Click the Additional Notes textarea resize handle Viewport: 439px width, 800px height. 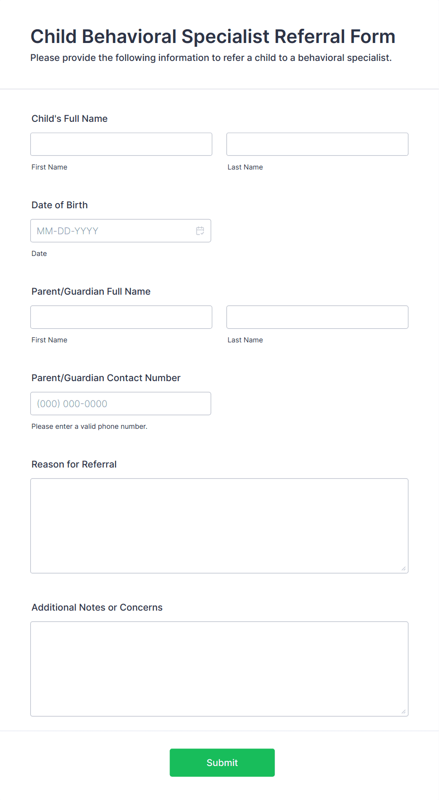(404, 712)
